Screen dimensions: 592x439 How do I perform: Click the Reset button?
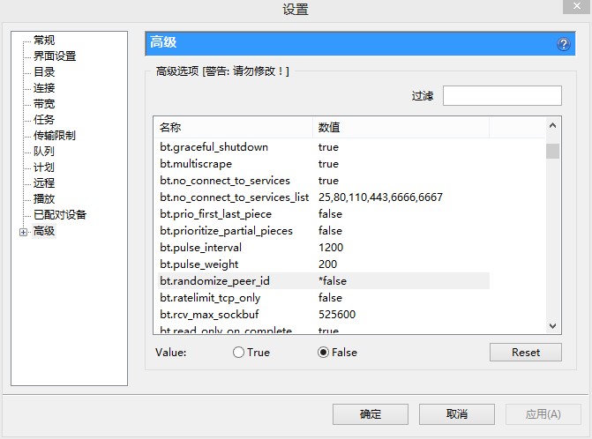[526, 353]
